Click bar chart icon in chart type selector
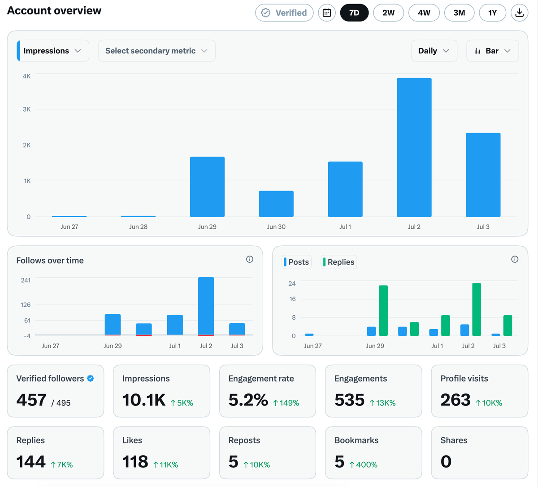The width and height of the screenshot is (538, 487). tap(477, 51)
